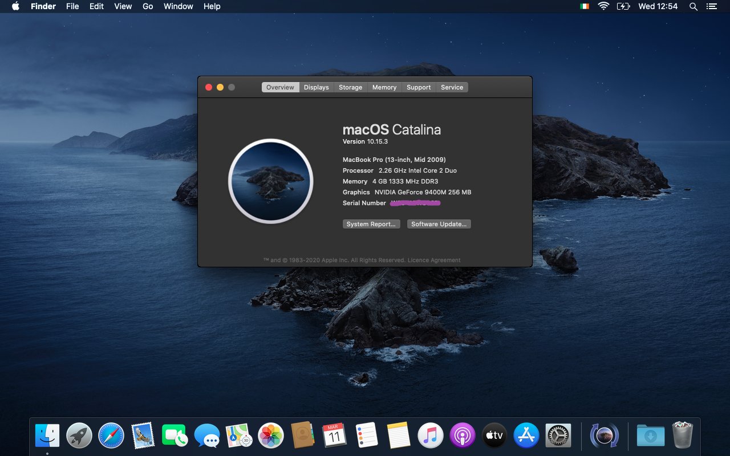The width and height of the screenshot is (730, 456).
Task: Open the Window menu
Action: (x=178, y=6)
